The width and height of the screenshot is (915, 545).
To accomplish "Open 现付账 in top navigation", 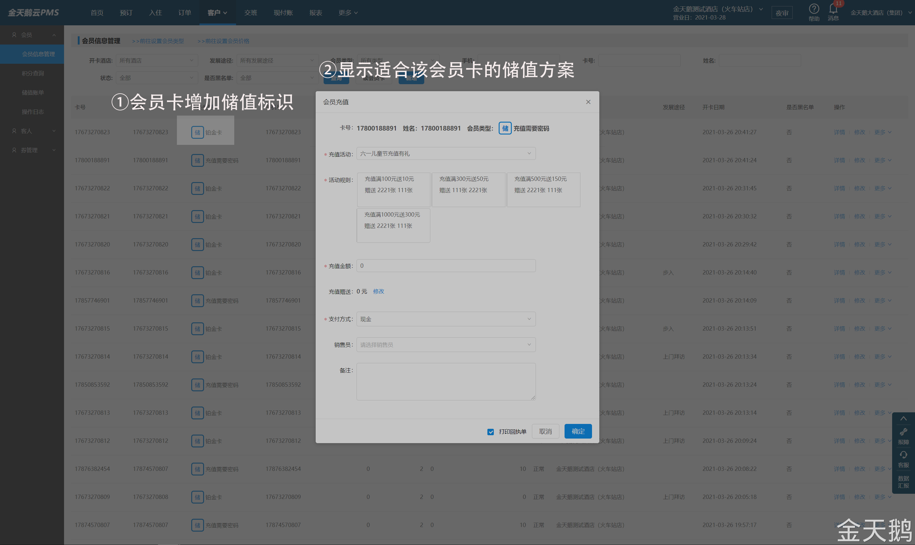I will [283, 13].
